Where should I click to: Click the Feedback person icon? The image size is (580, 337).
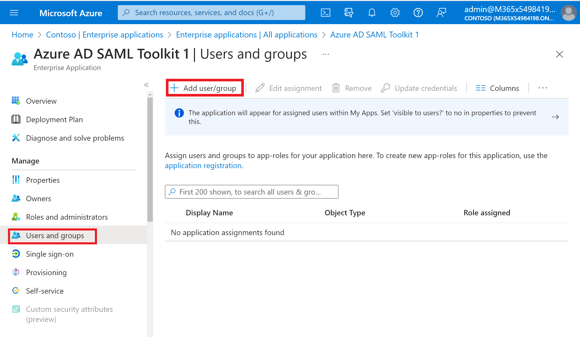click(x=441, y=13)
